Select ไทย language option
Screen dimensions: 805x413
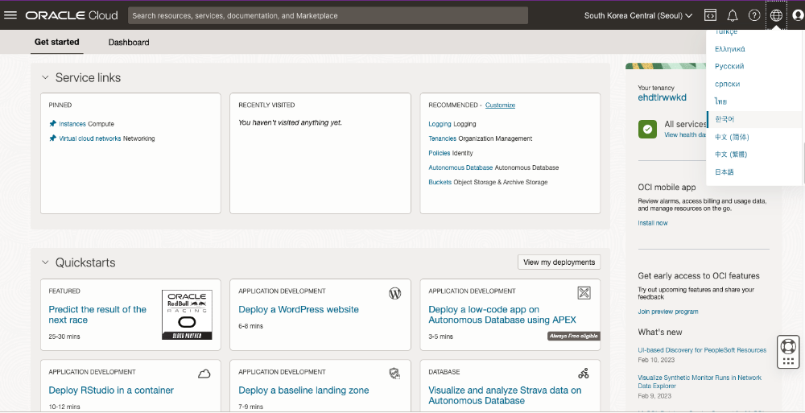click(x=720, y=101)
